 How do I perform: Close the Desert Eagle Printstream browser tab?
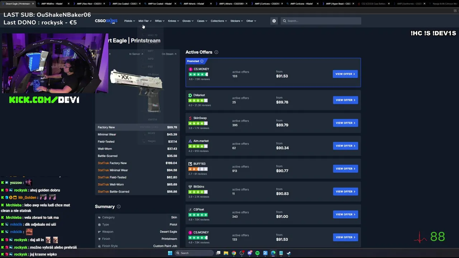[33, 4]
